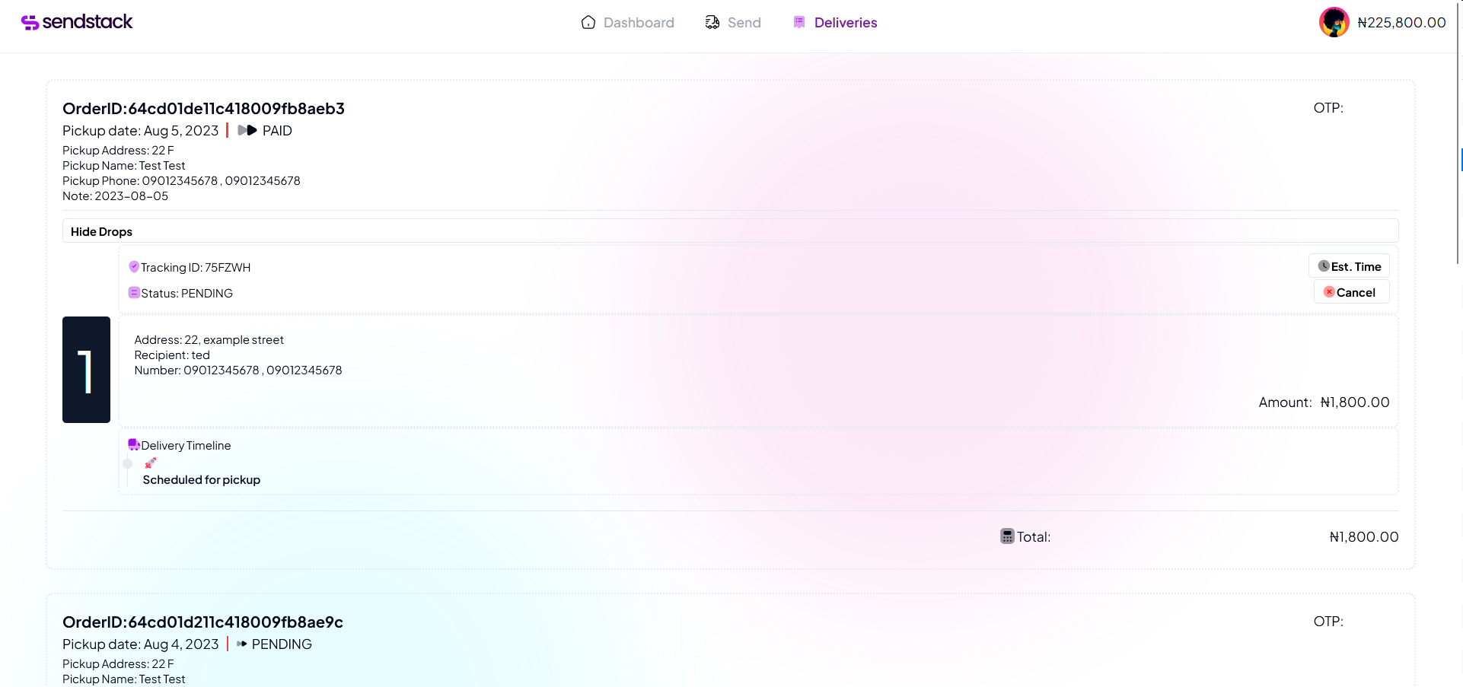Click the Send truck icon
Viewport: 1463px width, 687px height.
click(x=712, y=22)
